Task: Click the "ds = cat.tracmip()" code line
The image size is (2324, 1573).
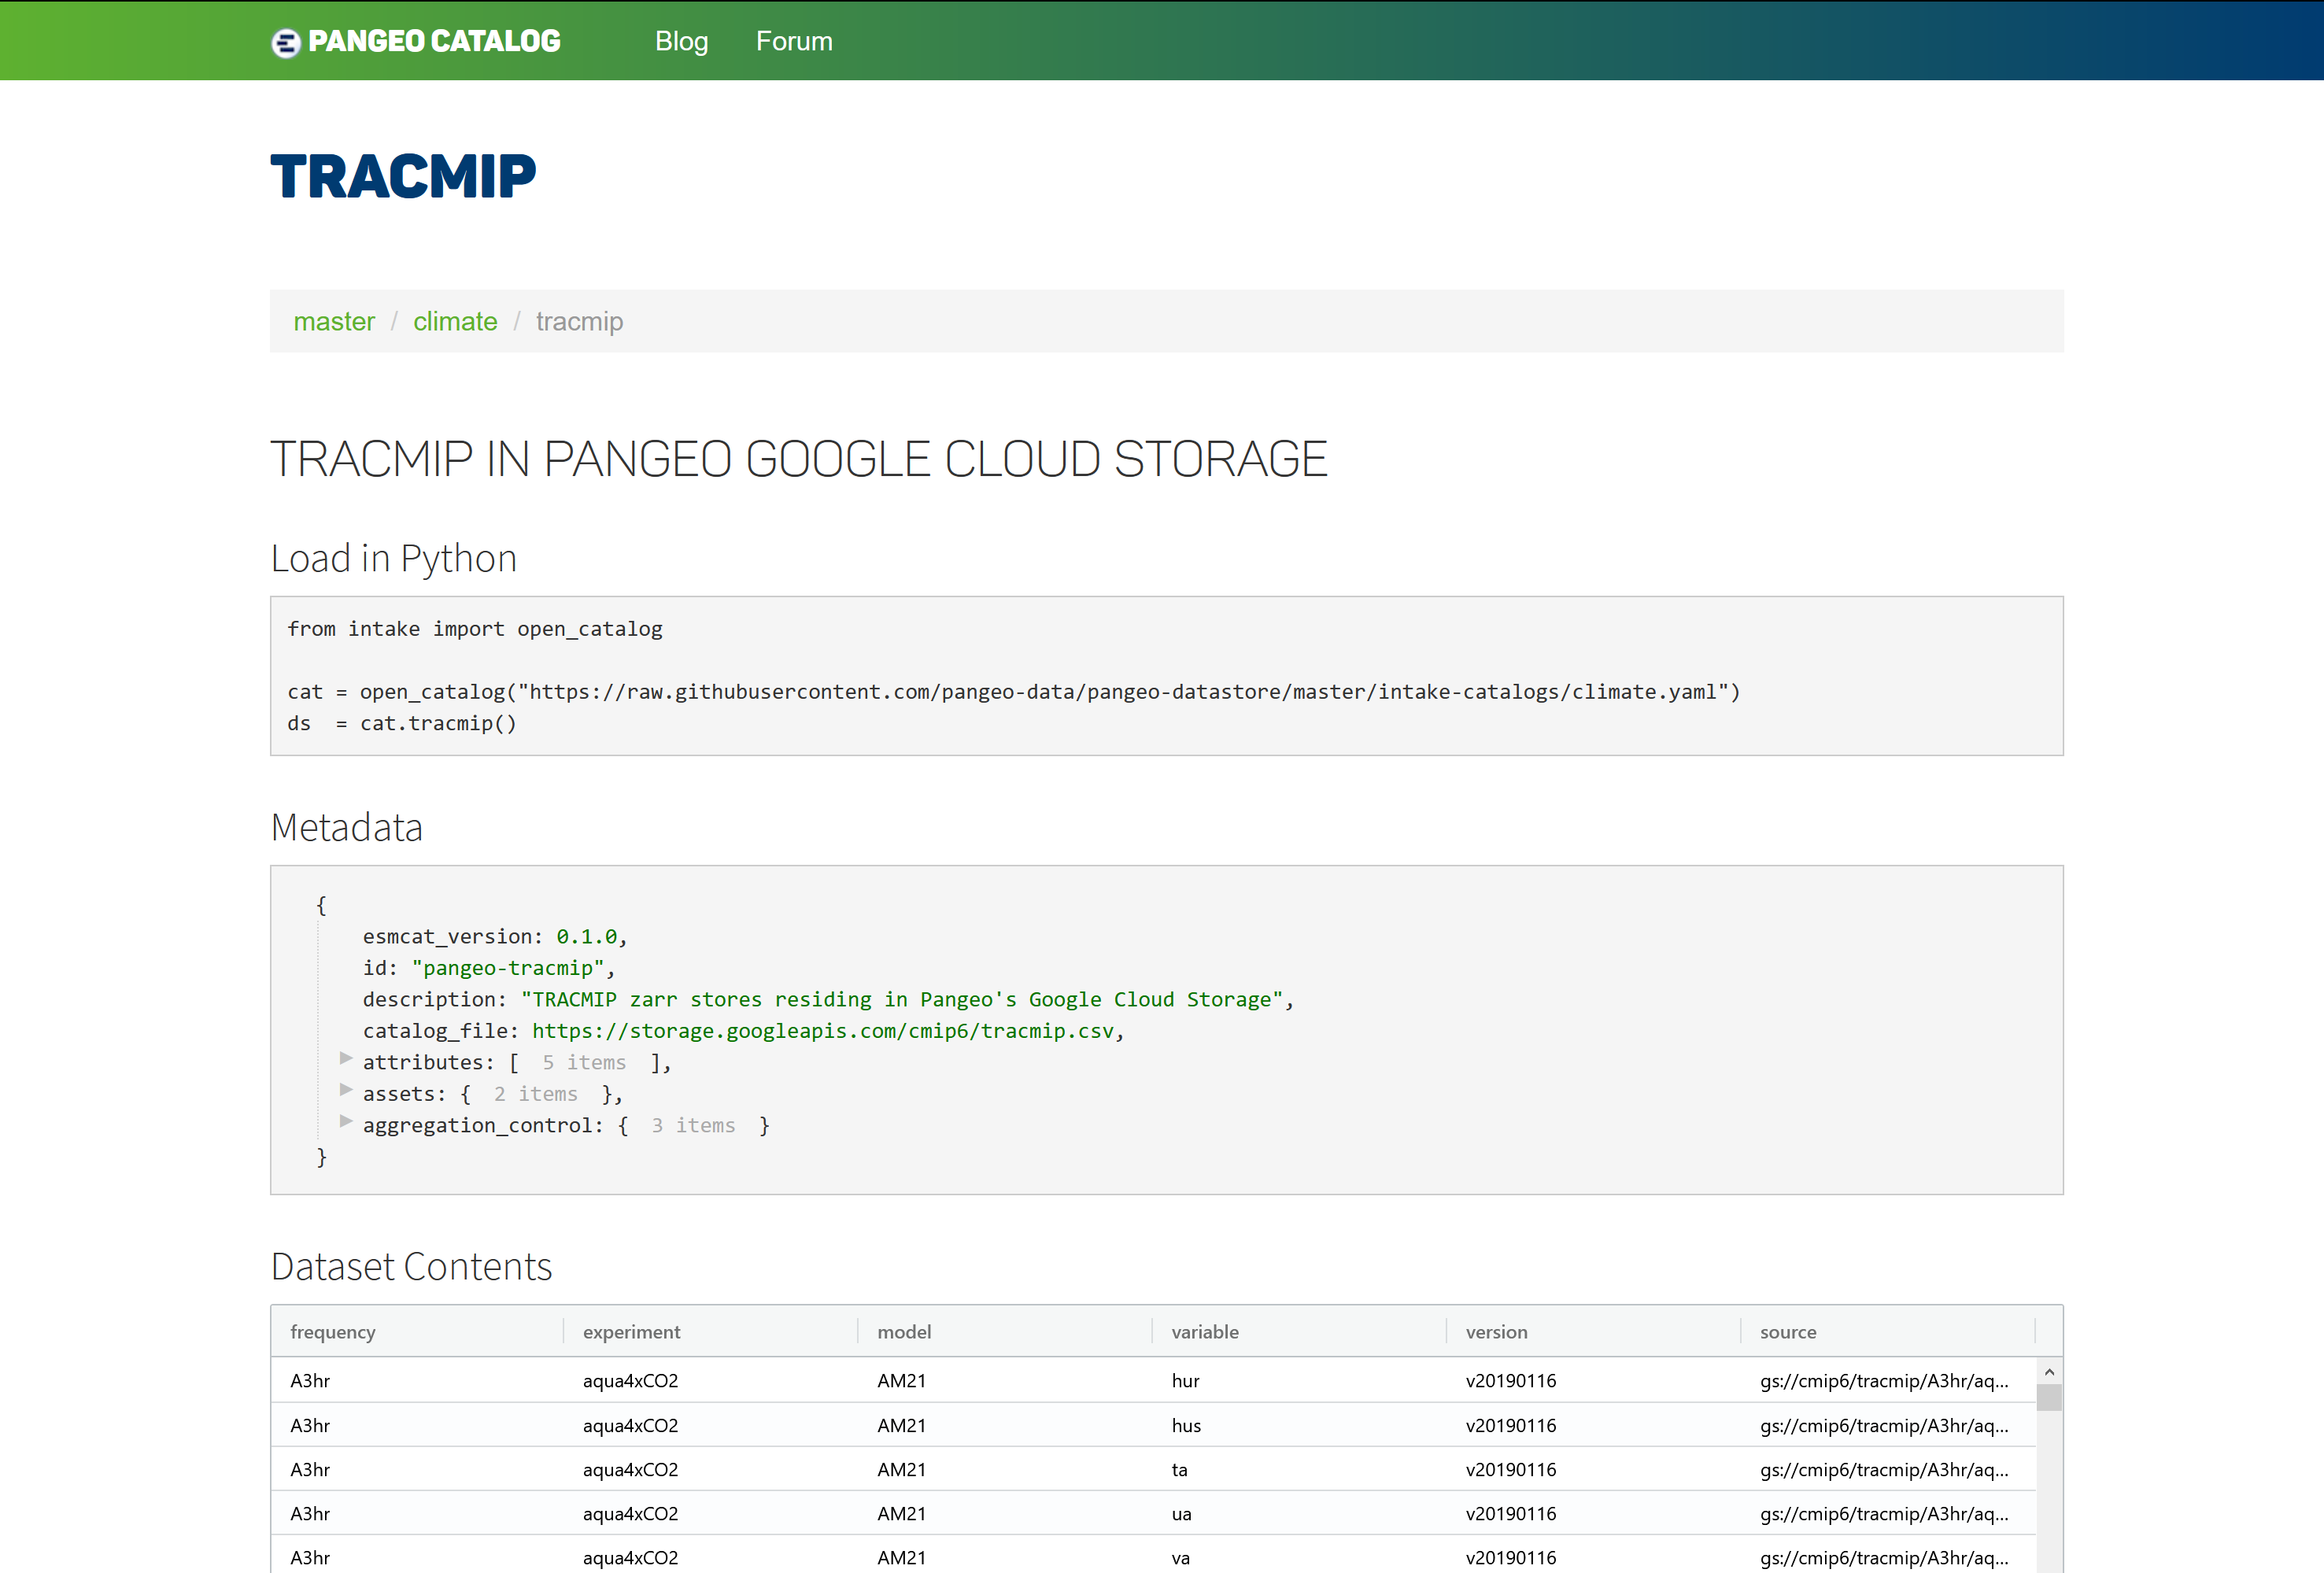Action: pos(402,723)
